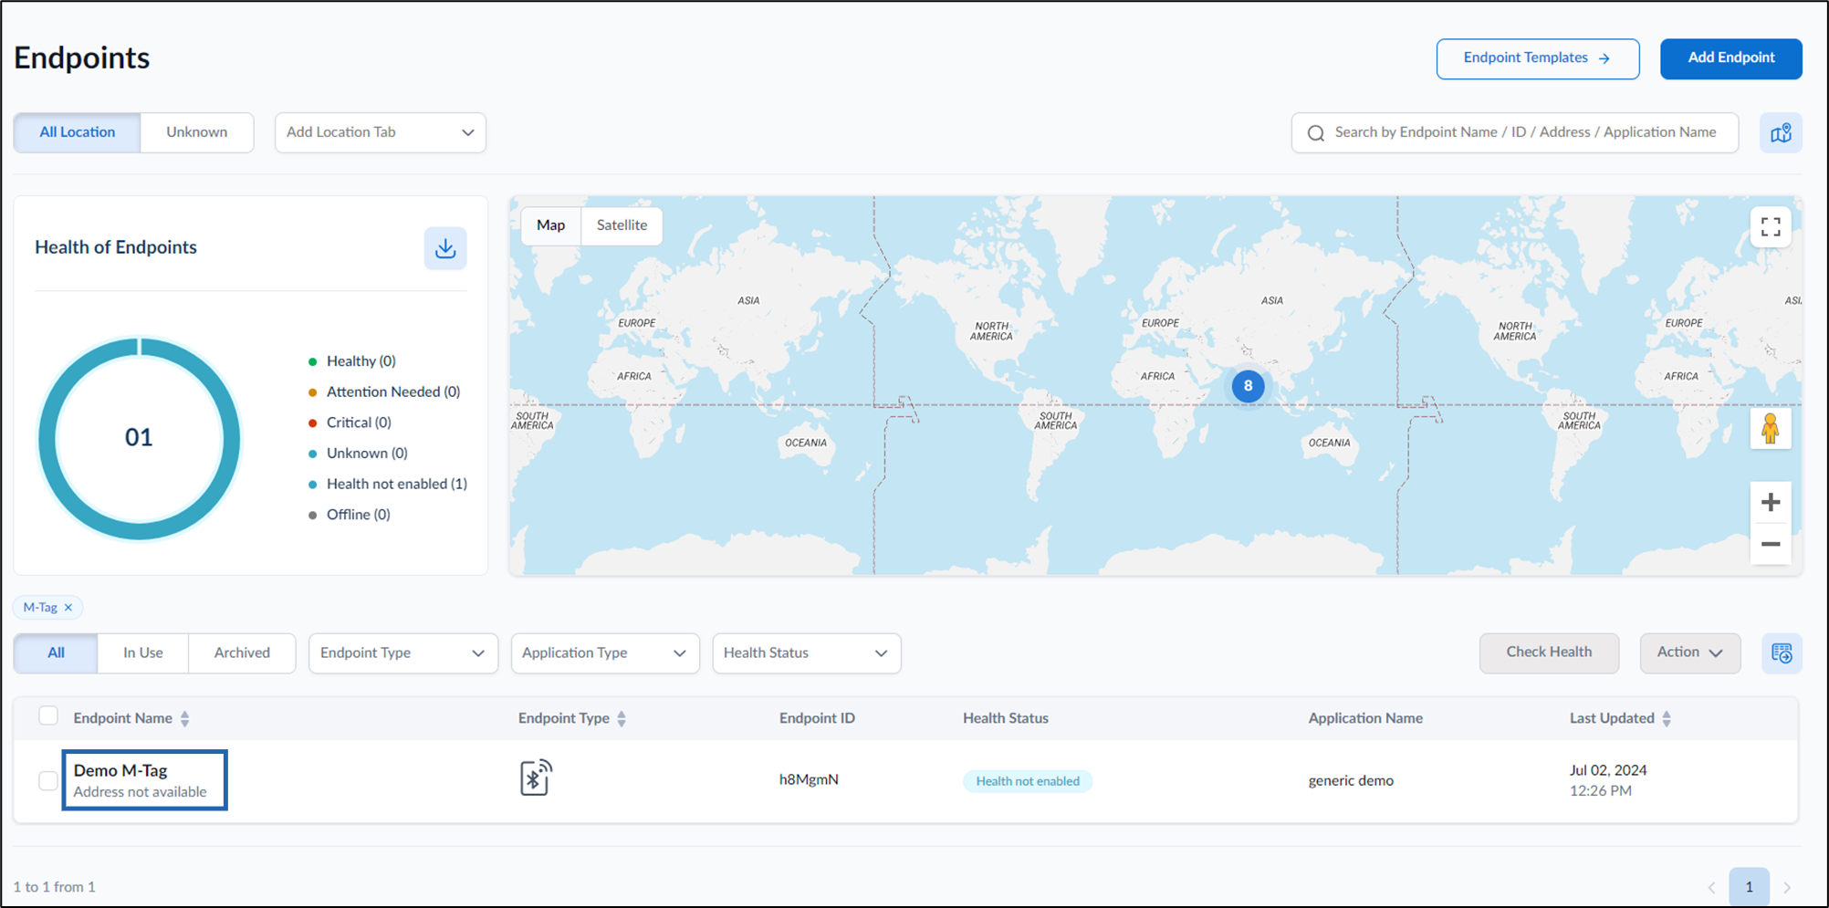
Task: Open the Add Location Tab dropdown
Action: click(381, 132)
